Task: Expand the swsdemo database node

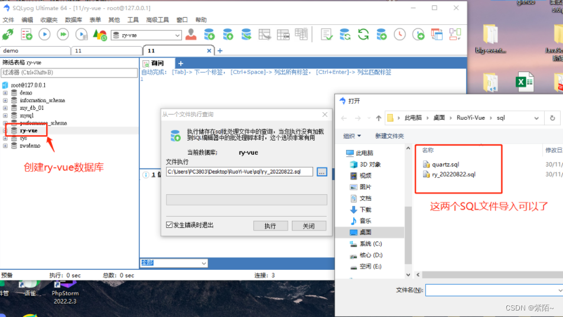Action: click(5, 146)
